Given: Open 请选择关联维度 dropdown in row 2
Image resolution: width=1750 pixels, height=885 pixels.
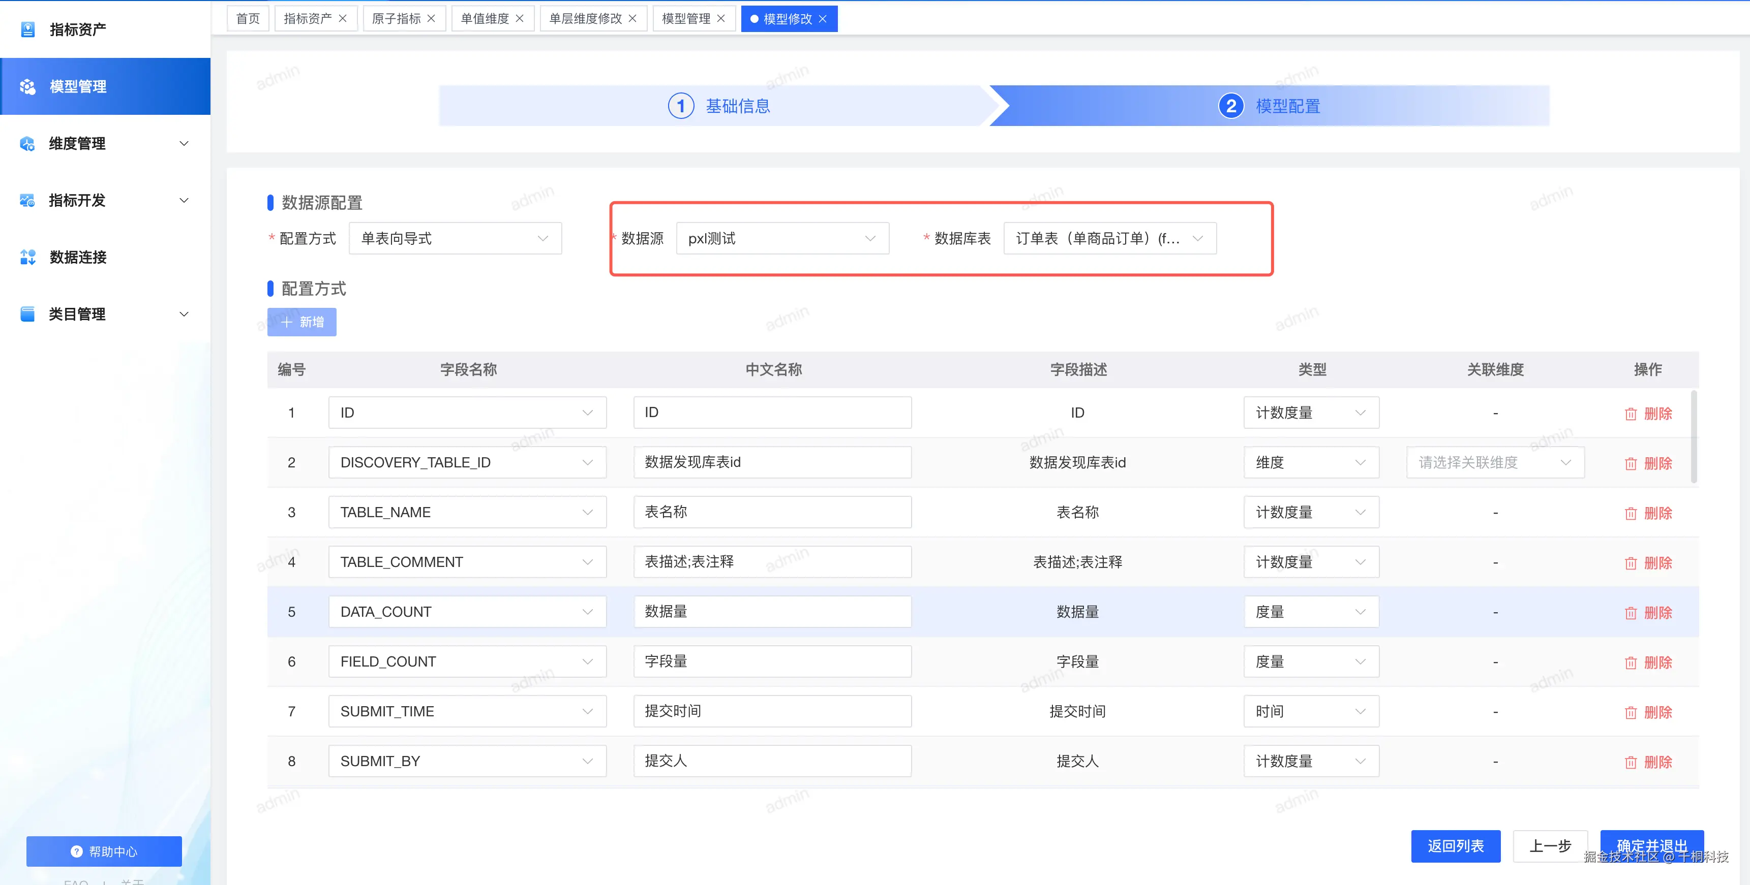Looking at the screenshot, I should [x=1495, y=463].
